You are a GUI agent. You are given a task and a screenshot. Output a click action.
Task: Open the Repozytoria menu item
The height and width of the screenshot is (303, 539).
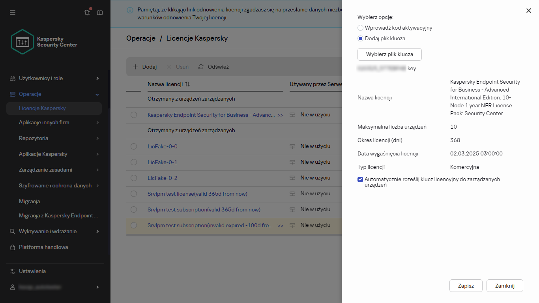[34, 138]
